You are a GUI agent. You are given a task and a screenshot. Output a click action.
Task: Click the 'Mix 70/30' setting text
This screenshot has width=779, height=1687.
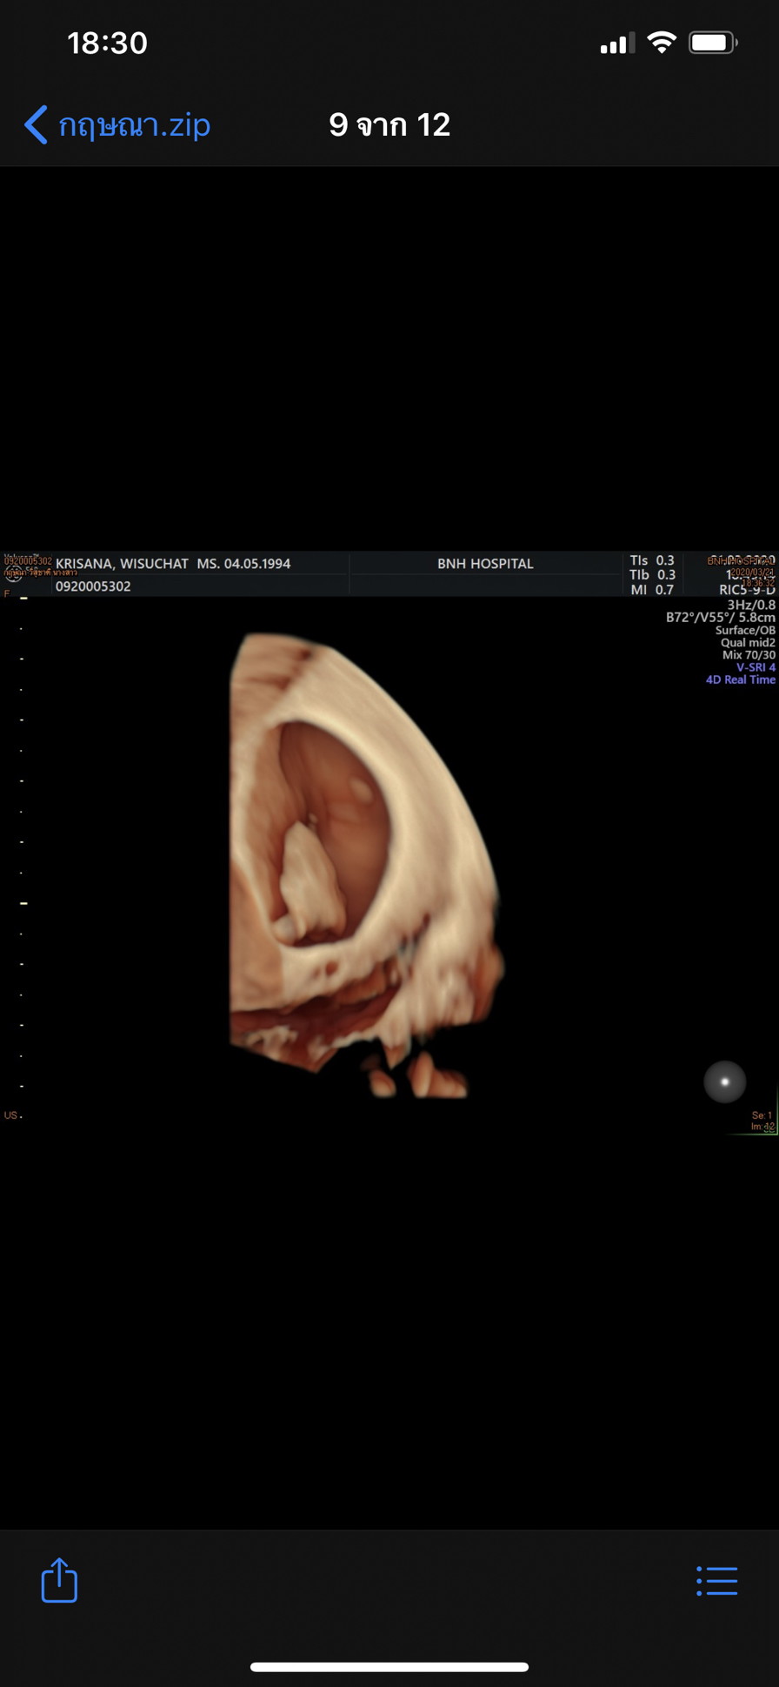click(x=748, y=655)
